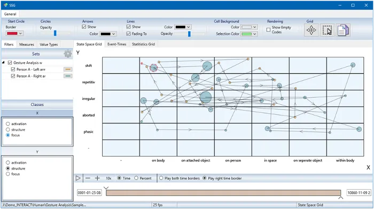Image resolution: width=374 pixels, height=209 pixels.
Task: Switch to the Value Types tab
Action: [49, 44]
